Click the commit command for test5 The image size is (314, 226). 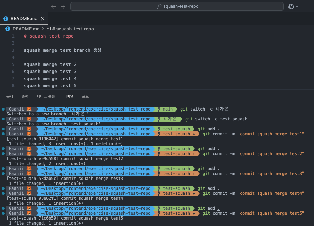(253, 213)
